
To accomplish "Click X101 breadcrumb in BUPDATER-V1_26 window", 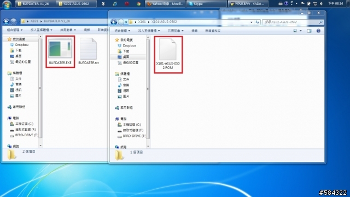I will (34, 21).
